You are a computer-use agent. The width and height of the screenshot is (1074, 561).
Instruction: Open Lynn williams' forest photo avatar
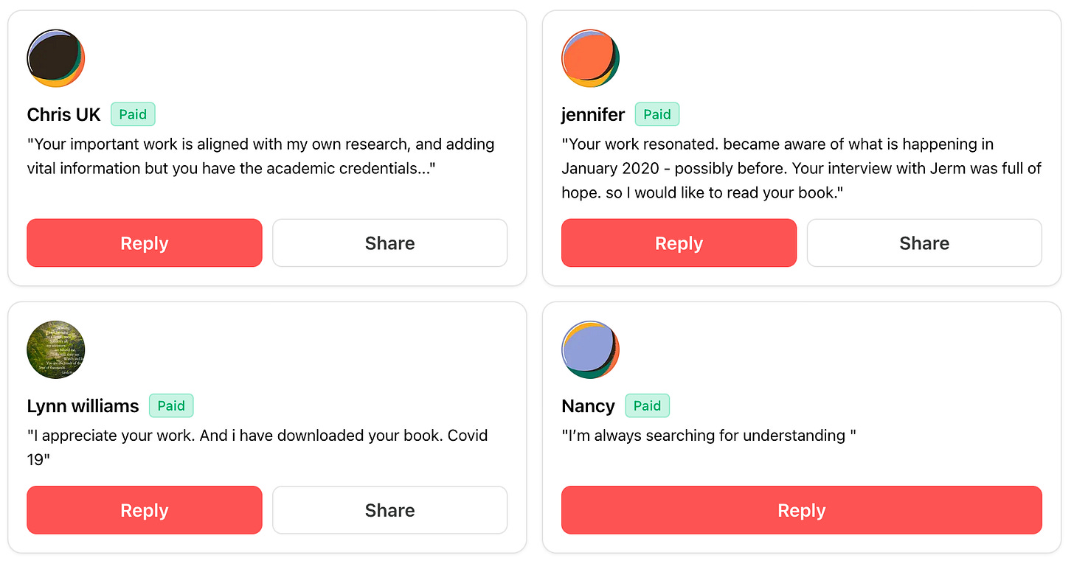click(56, 349)
